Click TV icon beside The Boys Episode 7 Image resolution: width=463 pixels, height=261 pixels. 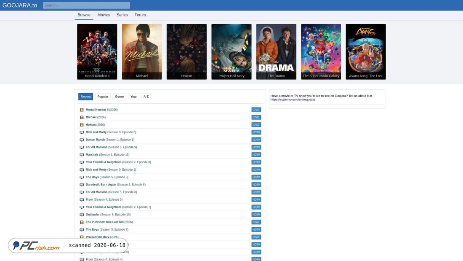click(x=82, y=230)
